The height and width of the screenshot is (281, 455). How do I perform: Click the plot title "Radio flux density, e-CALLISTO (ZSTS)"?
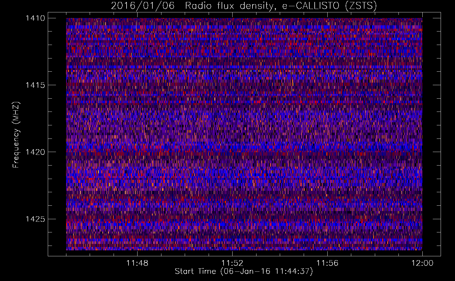(x=281, y=6)
